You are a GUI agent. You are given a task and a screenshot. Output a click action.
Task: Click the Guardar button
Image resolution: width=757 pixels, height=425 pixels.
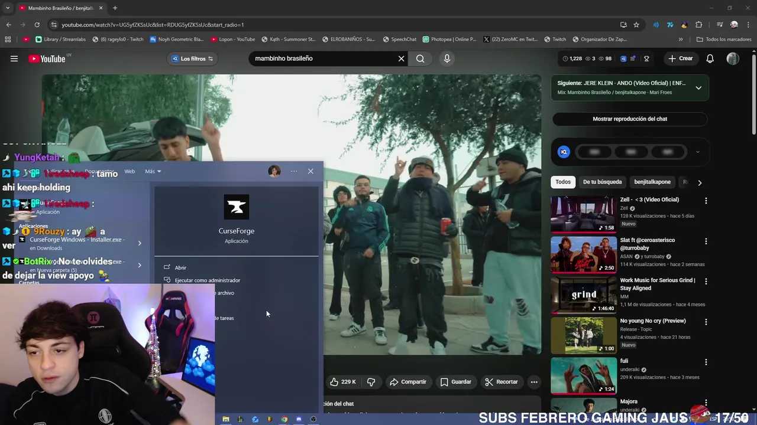[455, 382]
